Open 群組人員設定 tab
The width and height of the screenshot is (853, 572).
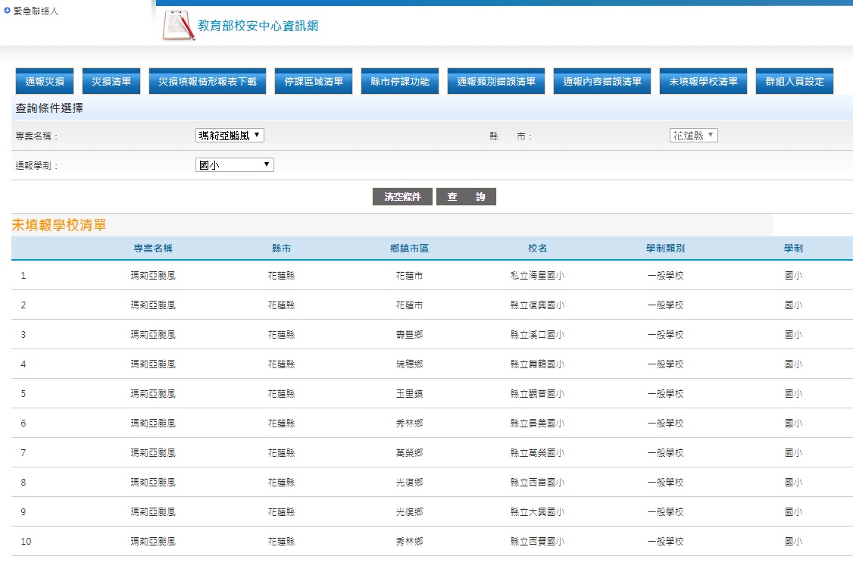tap(795, 82)
